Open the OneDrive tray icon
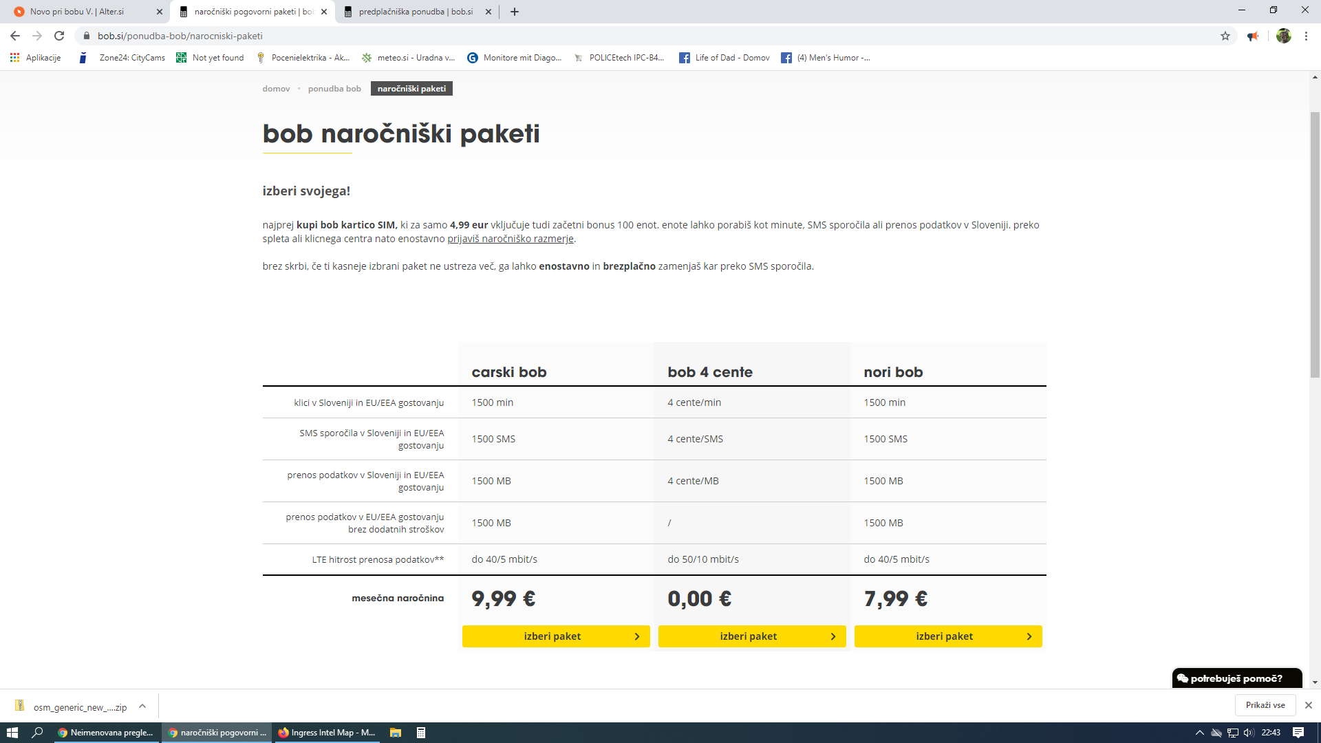Screen dimensions: 1321x743 point(1216,733)
